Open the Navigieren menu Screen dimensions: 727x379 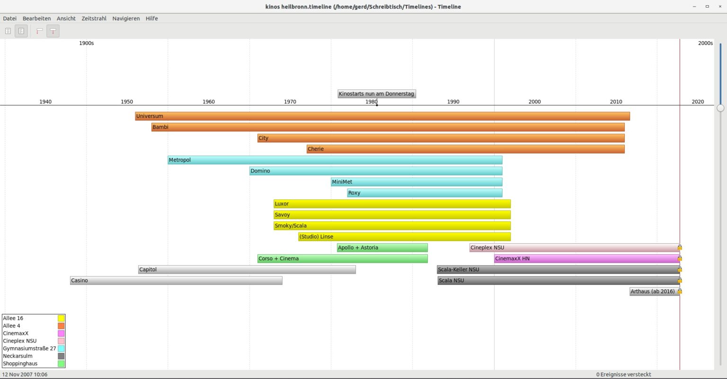coord(126,18)
